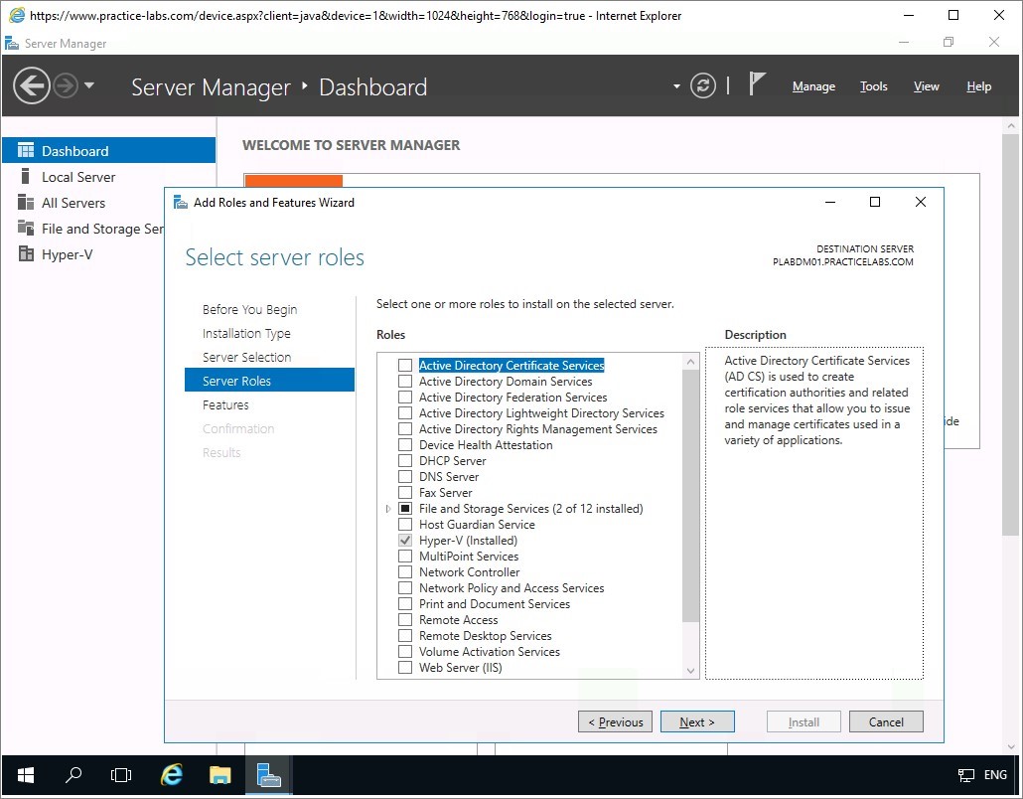Click the Server Manager forward arrow
The width and height of the screenshot is (1023, 799).
point(66,85)
